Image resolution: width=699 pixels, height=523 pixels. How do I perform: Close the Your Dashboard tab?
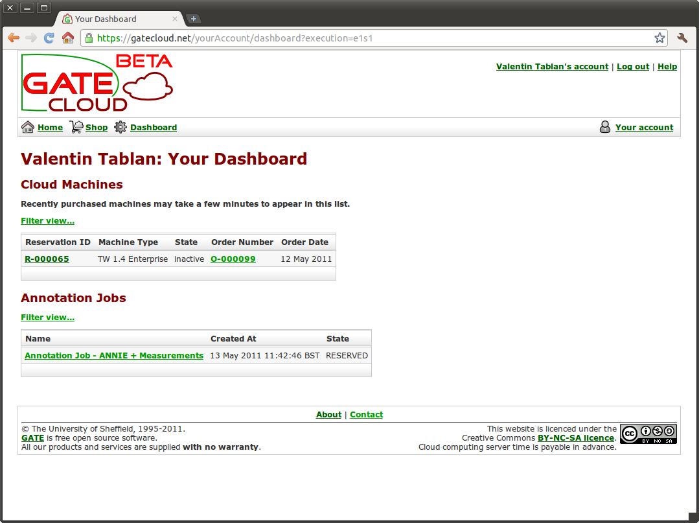tap(175, 19)
